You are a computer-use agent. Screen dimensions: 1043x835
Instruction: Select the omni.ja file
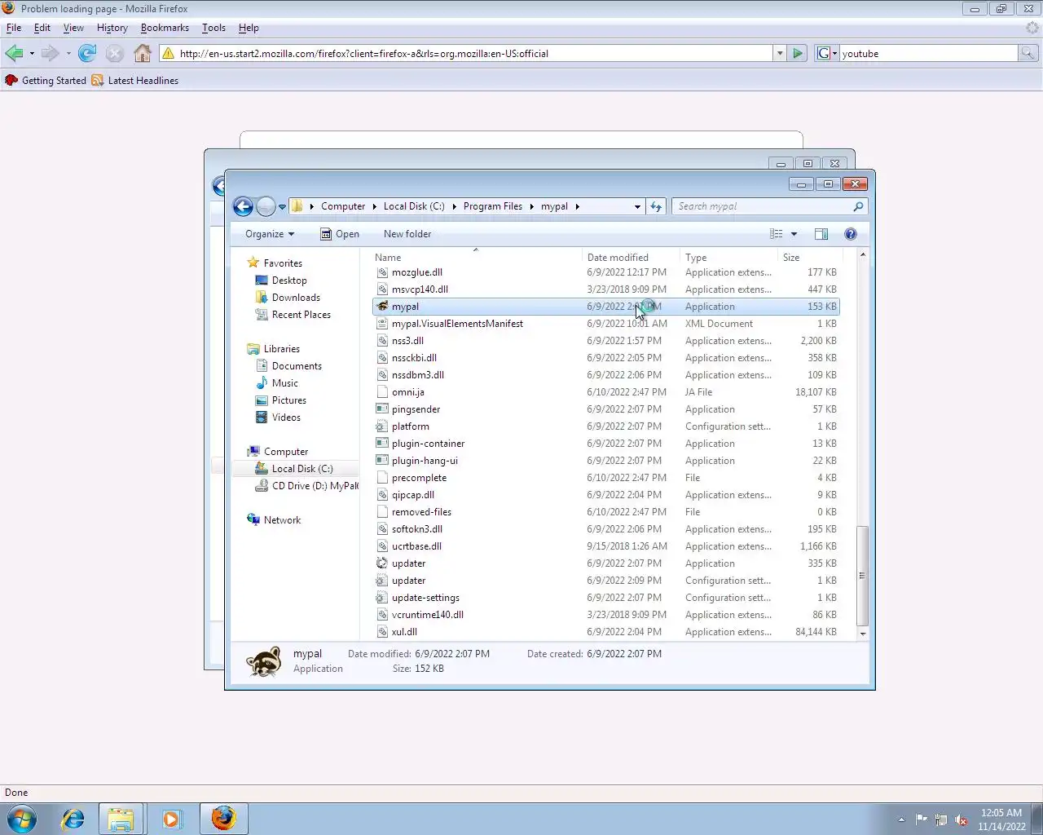(x=606, y=392)
